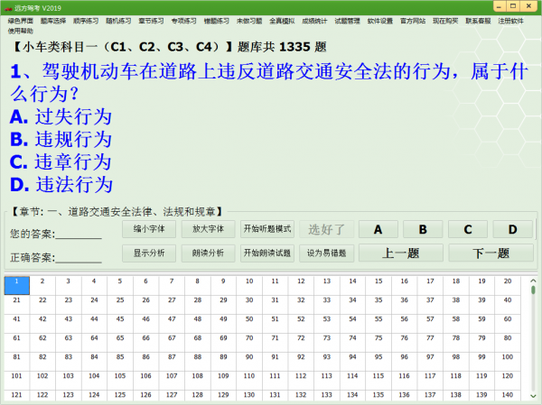Open the 题库选择 menu
This screenshot has width=542, height=405.
[x=53, y=21]
